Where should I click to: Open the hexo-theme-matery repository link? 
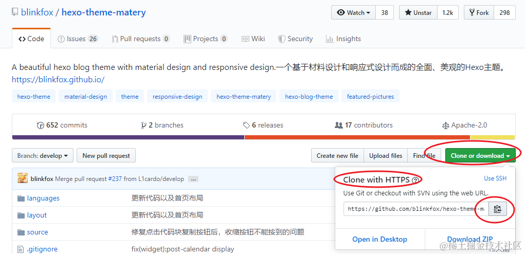click(104, 13)
